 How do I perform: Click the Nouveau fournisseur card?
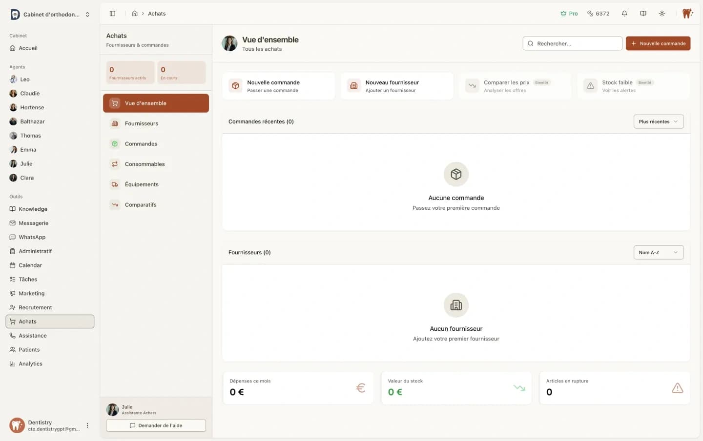[x=396, y=86]
